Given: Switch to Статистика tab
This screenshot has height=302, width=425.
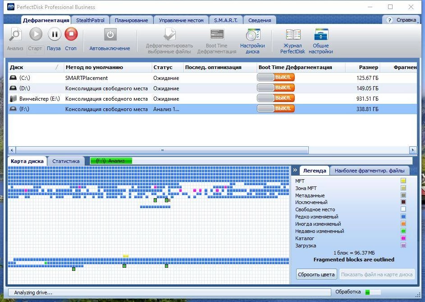Looking at the screenshot, I should 66,161.
